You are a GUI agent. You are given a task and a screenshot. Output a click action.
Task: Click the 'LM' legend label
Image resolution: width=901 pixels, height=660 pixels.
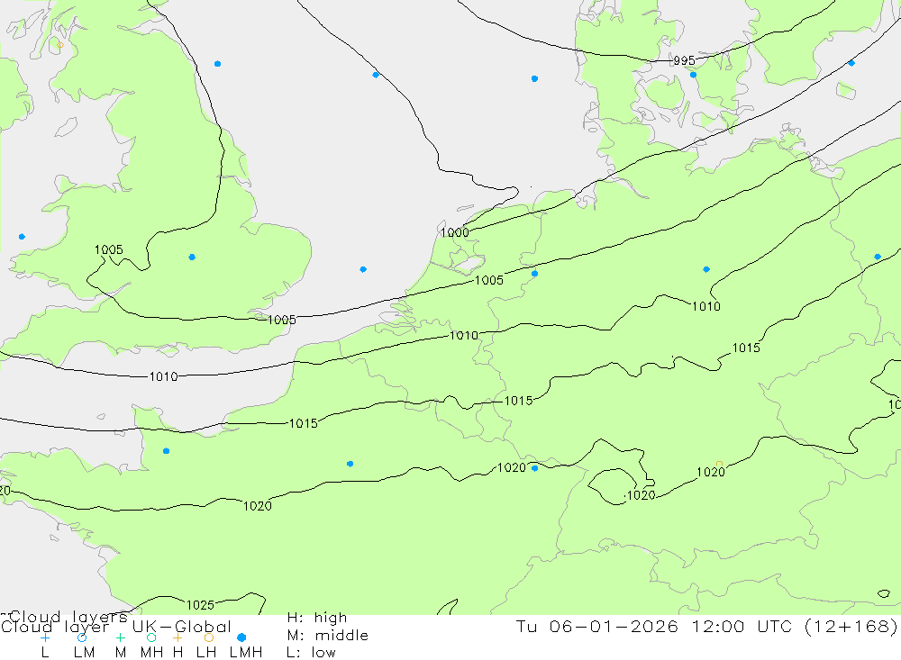pyautogui.click(x=85, y=653)
